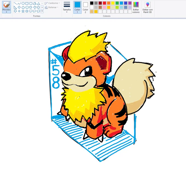Choose the rounded rectangle shape
This screenshot has width=186, height=170.
pos(31,4)
